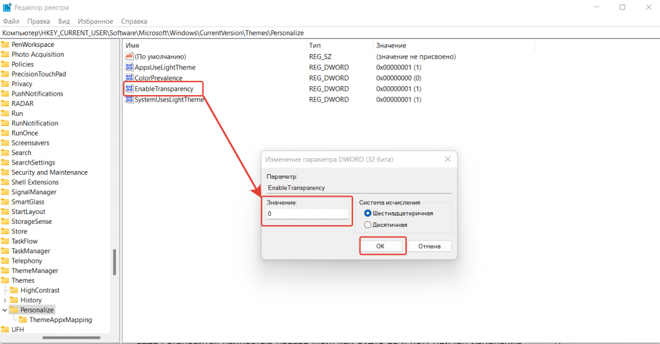Click the Отмена button

click(x=429, y=246)
